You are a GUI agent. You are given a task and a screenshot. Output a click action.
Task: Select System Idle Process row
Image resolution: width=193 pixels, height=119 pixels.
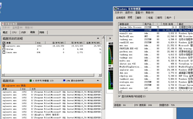[156, 27]
